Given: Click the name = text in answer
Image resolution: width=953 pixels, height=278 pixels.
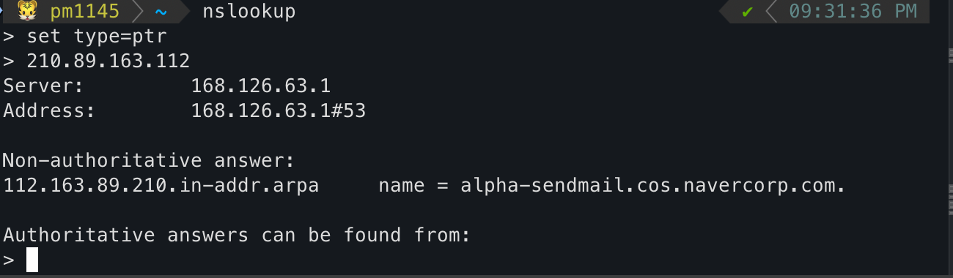Looking at the screenshot, I should point(413,185).
